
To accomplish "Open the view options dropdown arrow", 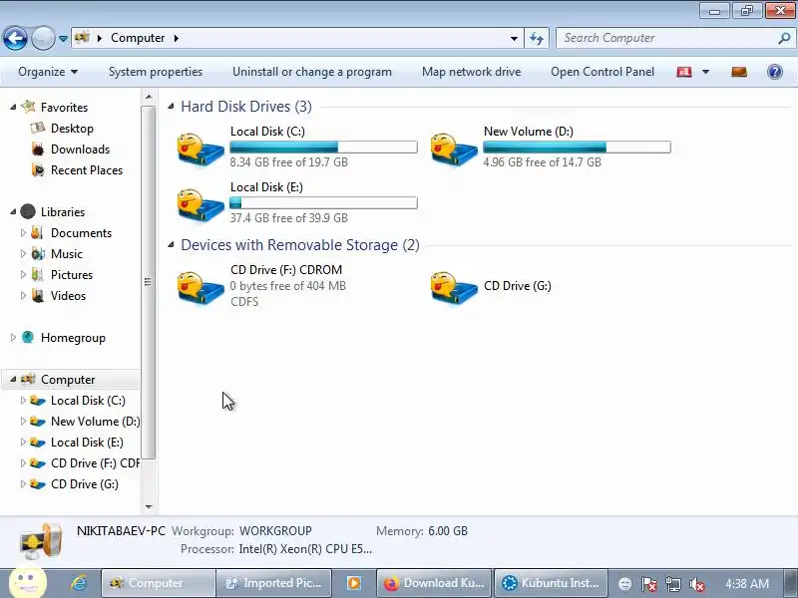I will click(x=705, y=72).
